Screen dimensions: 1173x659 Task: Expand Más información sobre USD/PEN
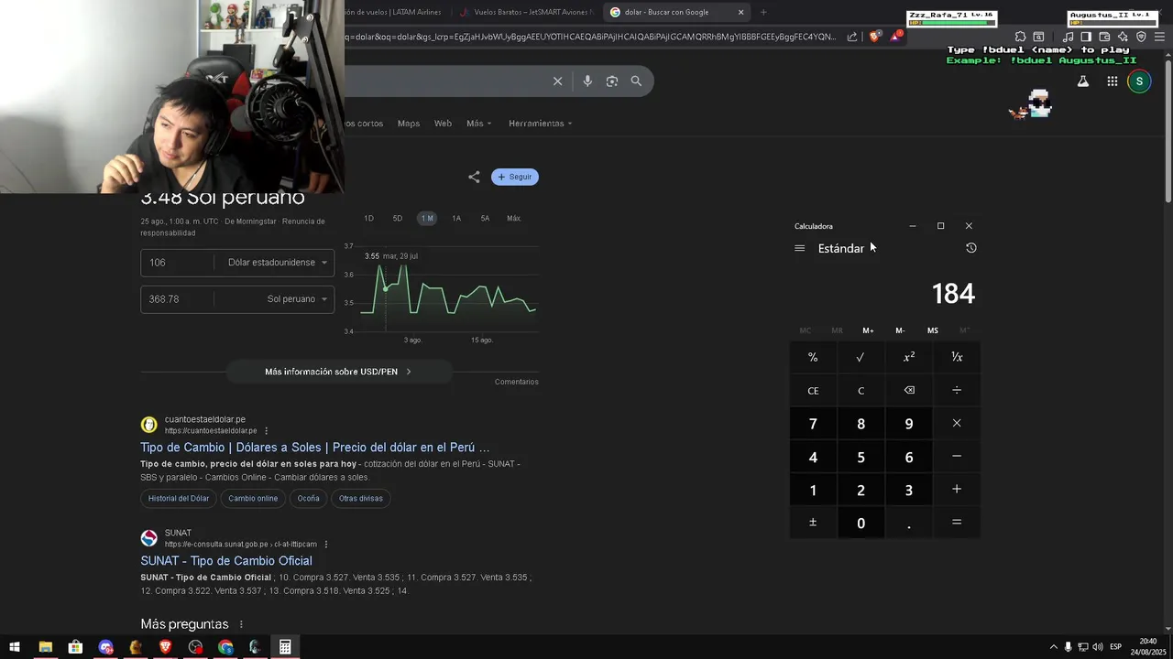click(338, 372)
